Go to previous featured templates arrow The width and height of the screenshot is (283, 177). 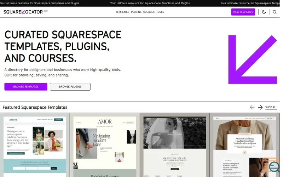pyautogui.click(x=252, y=107)
